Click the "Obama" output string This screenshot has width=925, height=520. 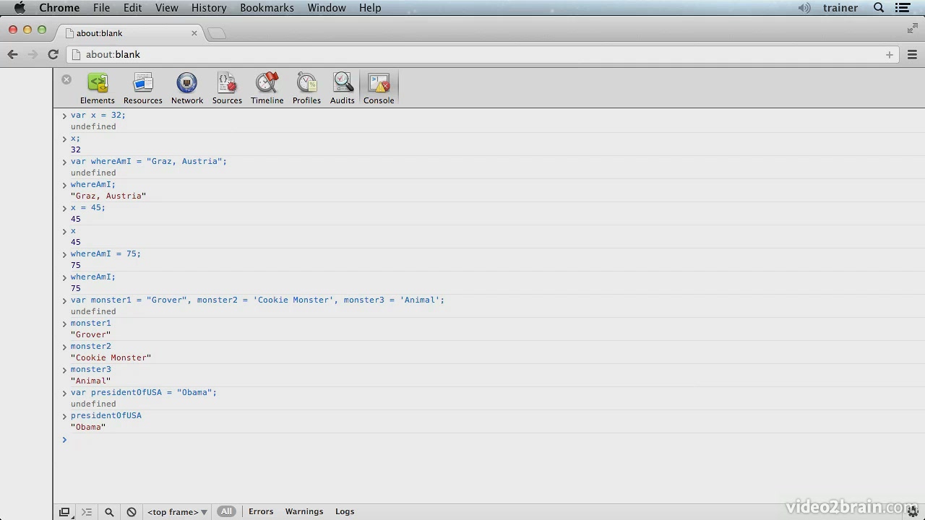(x=88, y=427)
